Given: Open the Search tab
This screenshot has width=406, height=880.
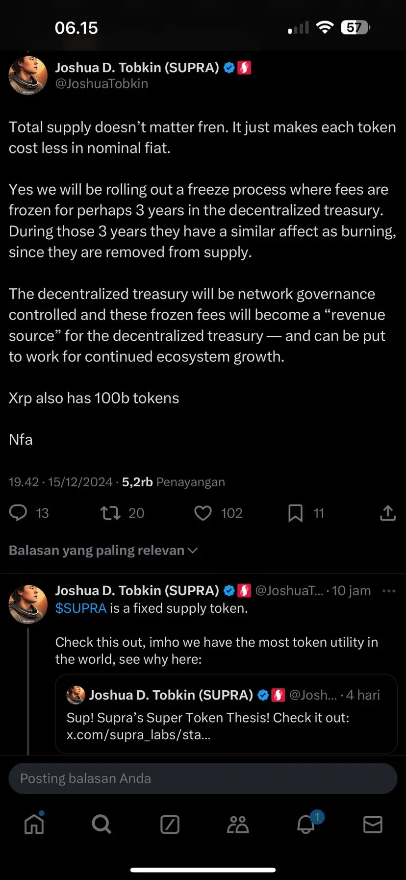Looking at the screenshot, I should click(101, 824).
